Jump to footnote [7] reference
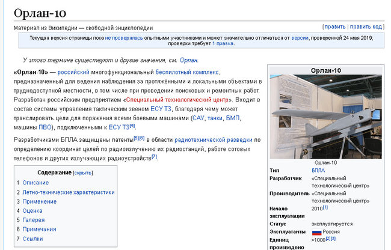The width and height of the screenshot is (391, 250). (x=155, y=157)
